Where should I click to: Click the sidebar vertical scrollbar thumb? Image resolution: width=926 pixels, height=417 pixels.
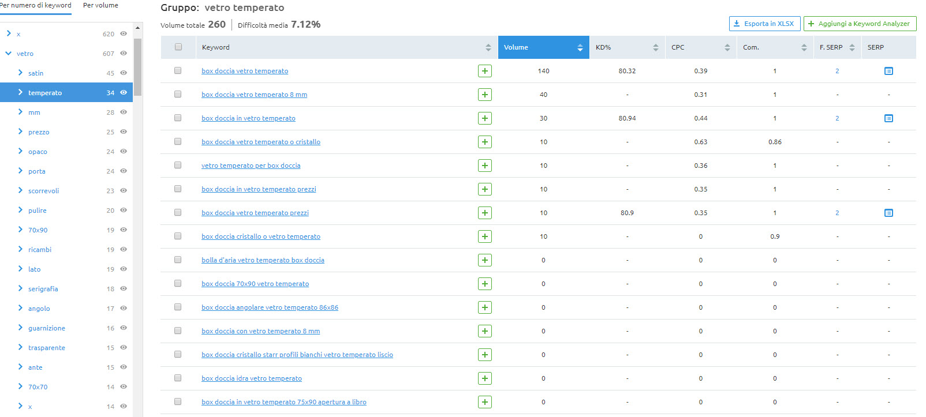pyautogui.click(x=137, y=67)
